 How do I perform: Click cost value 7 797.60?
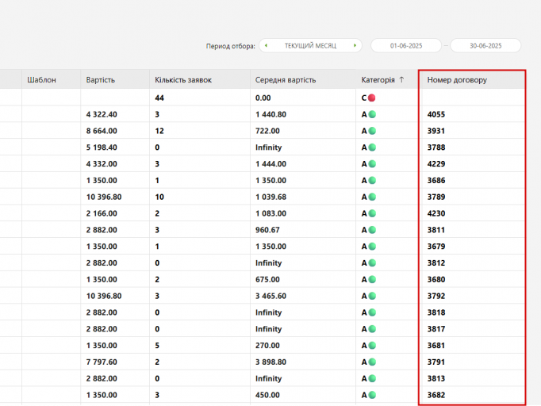[102, 362]
